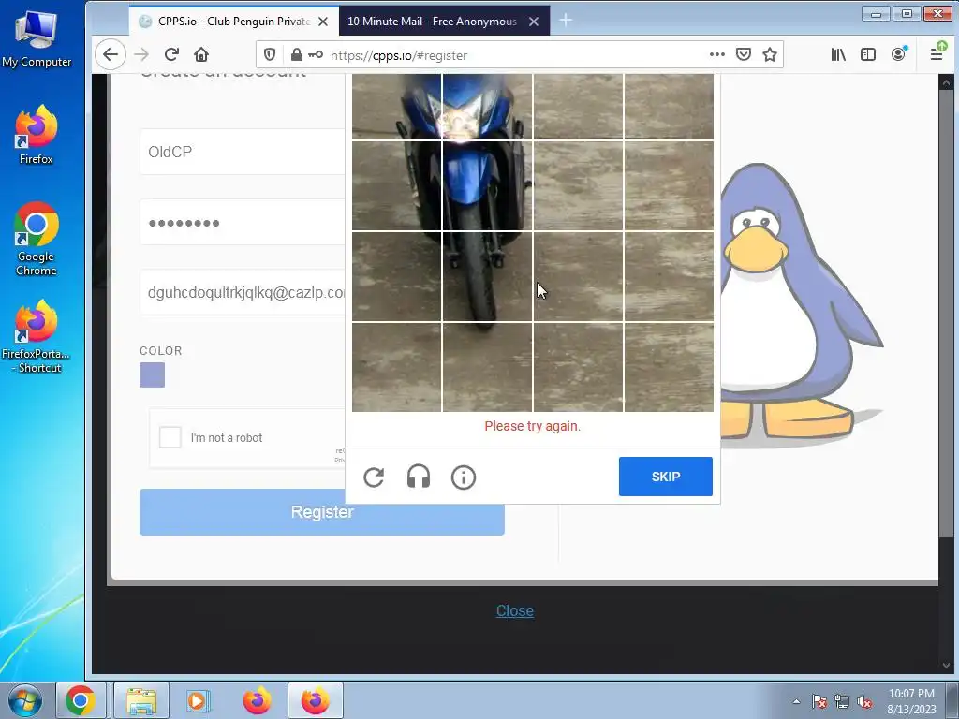Viewport: 959px width, 719px height.
Task: Open tracking protection shield icon
Action: point(270,55)
